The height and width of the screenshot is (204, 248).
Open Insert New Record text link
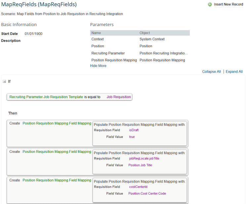pyautogui.click(x=228, y=5)
